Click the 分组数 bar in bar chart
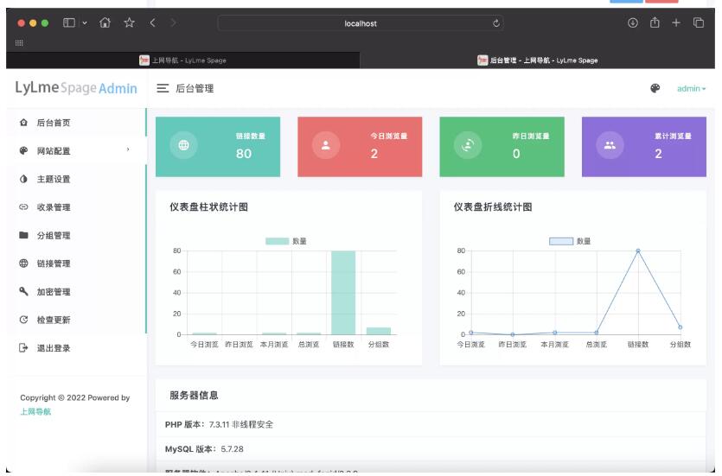722x476 pixels. click(379, 331)
